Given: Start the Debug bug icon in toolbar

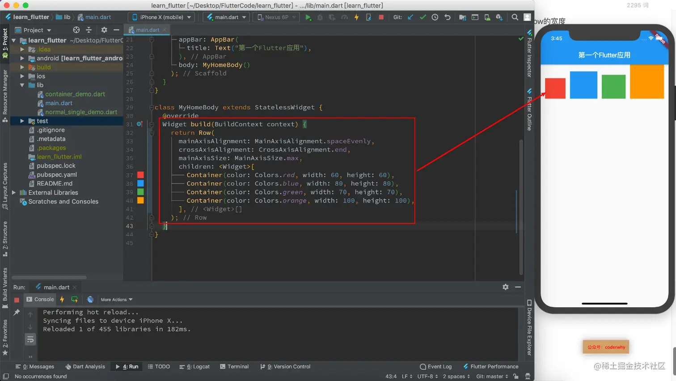Looking at the screenshot, I should [320, 17].
